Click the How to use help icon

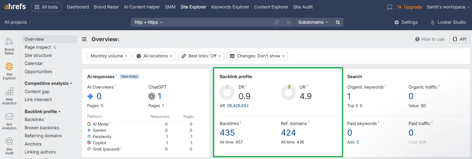[x=417, y=39]
